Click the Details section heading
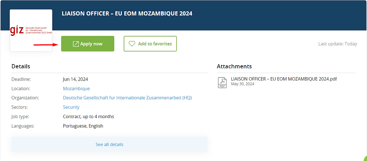Viewport: 367px width, 161px height. [21, 66]
